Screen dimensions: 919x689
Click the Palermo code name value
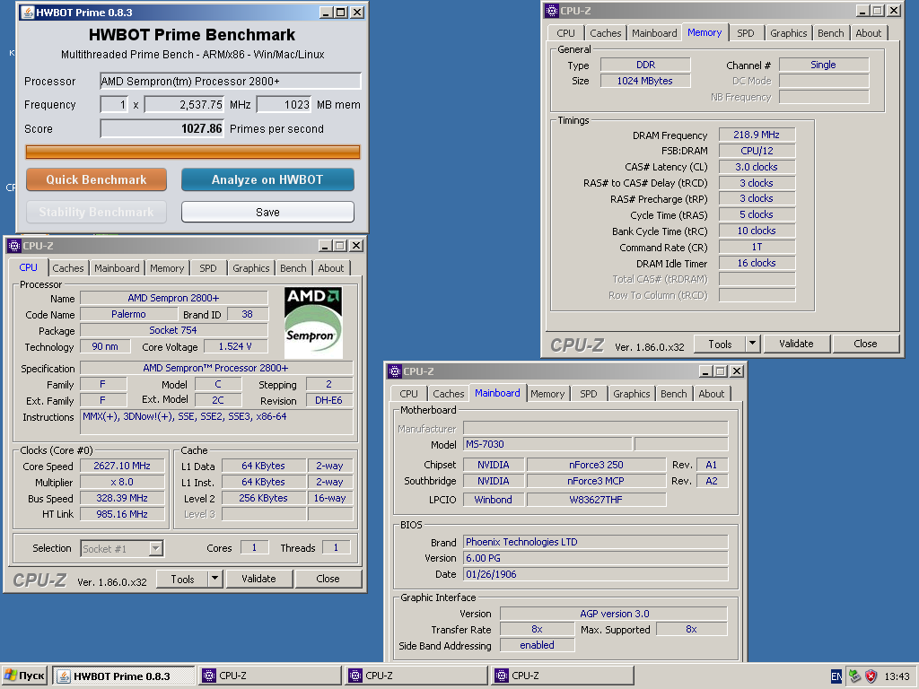[128, 314]
